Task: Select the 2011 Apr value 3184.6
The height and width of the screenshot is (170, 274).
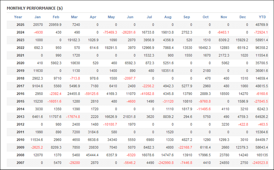Action: [x=93, y=132]
